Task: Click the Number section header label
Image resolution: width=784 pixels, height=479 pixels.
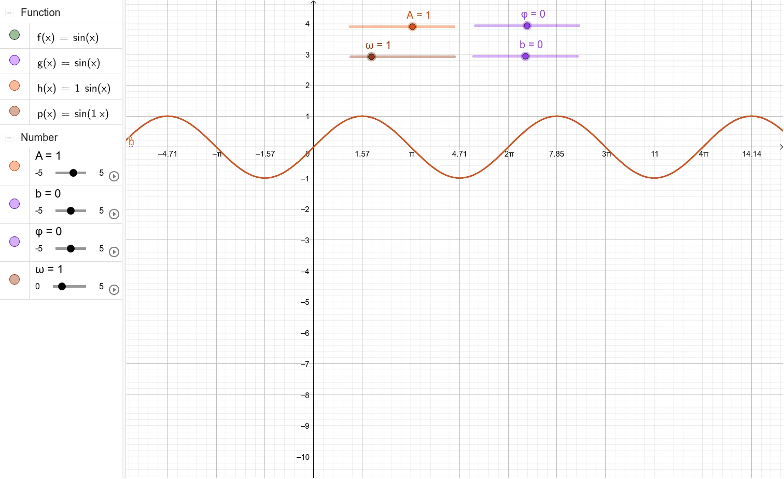Action: coord(39,137)
